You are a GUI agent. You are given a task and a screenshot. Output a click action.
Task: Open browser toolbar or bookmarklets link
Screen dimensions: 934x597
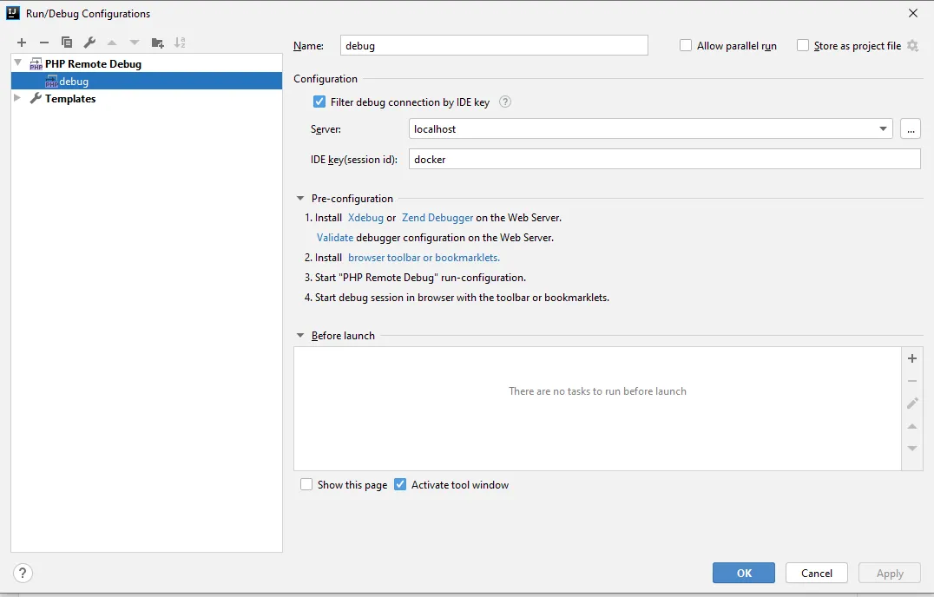[424, 258]
